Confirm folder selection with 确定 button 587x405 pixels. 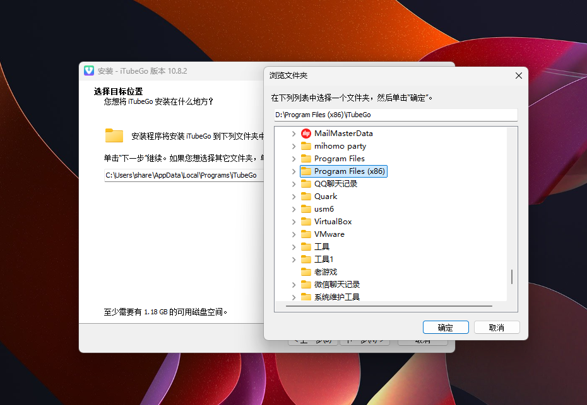click(x=446, y=328)
